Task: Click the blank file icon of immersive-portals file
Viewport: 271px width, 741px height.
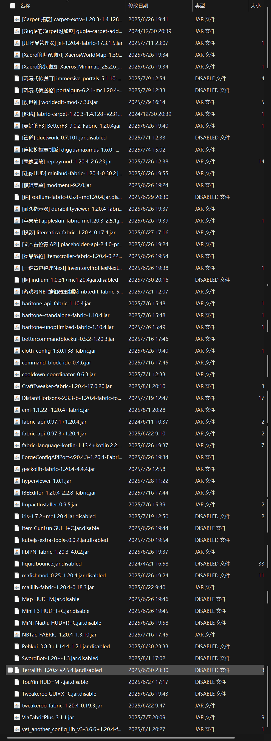Action: [17, 79]
